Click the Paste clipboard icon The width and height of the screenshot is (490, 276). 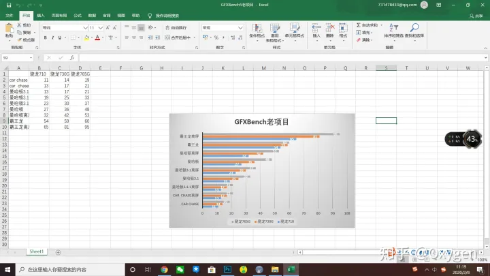pos(9,29)
